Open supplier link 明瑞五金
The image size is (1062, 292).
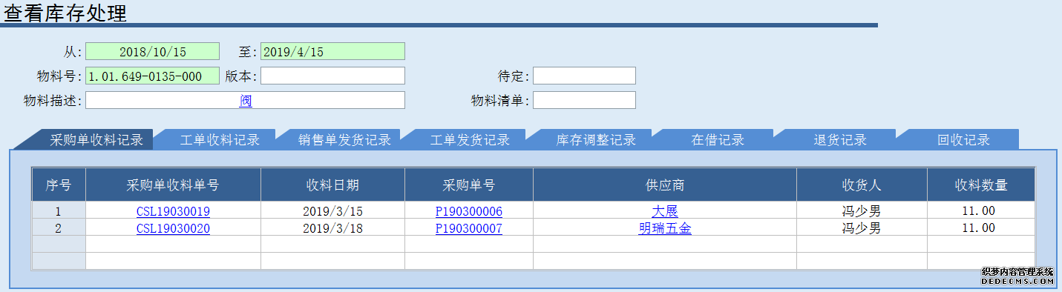coord(665,228)
